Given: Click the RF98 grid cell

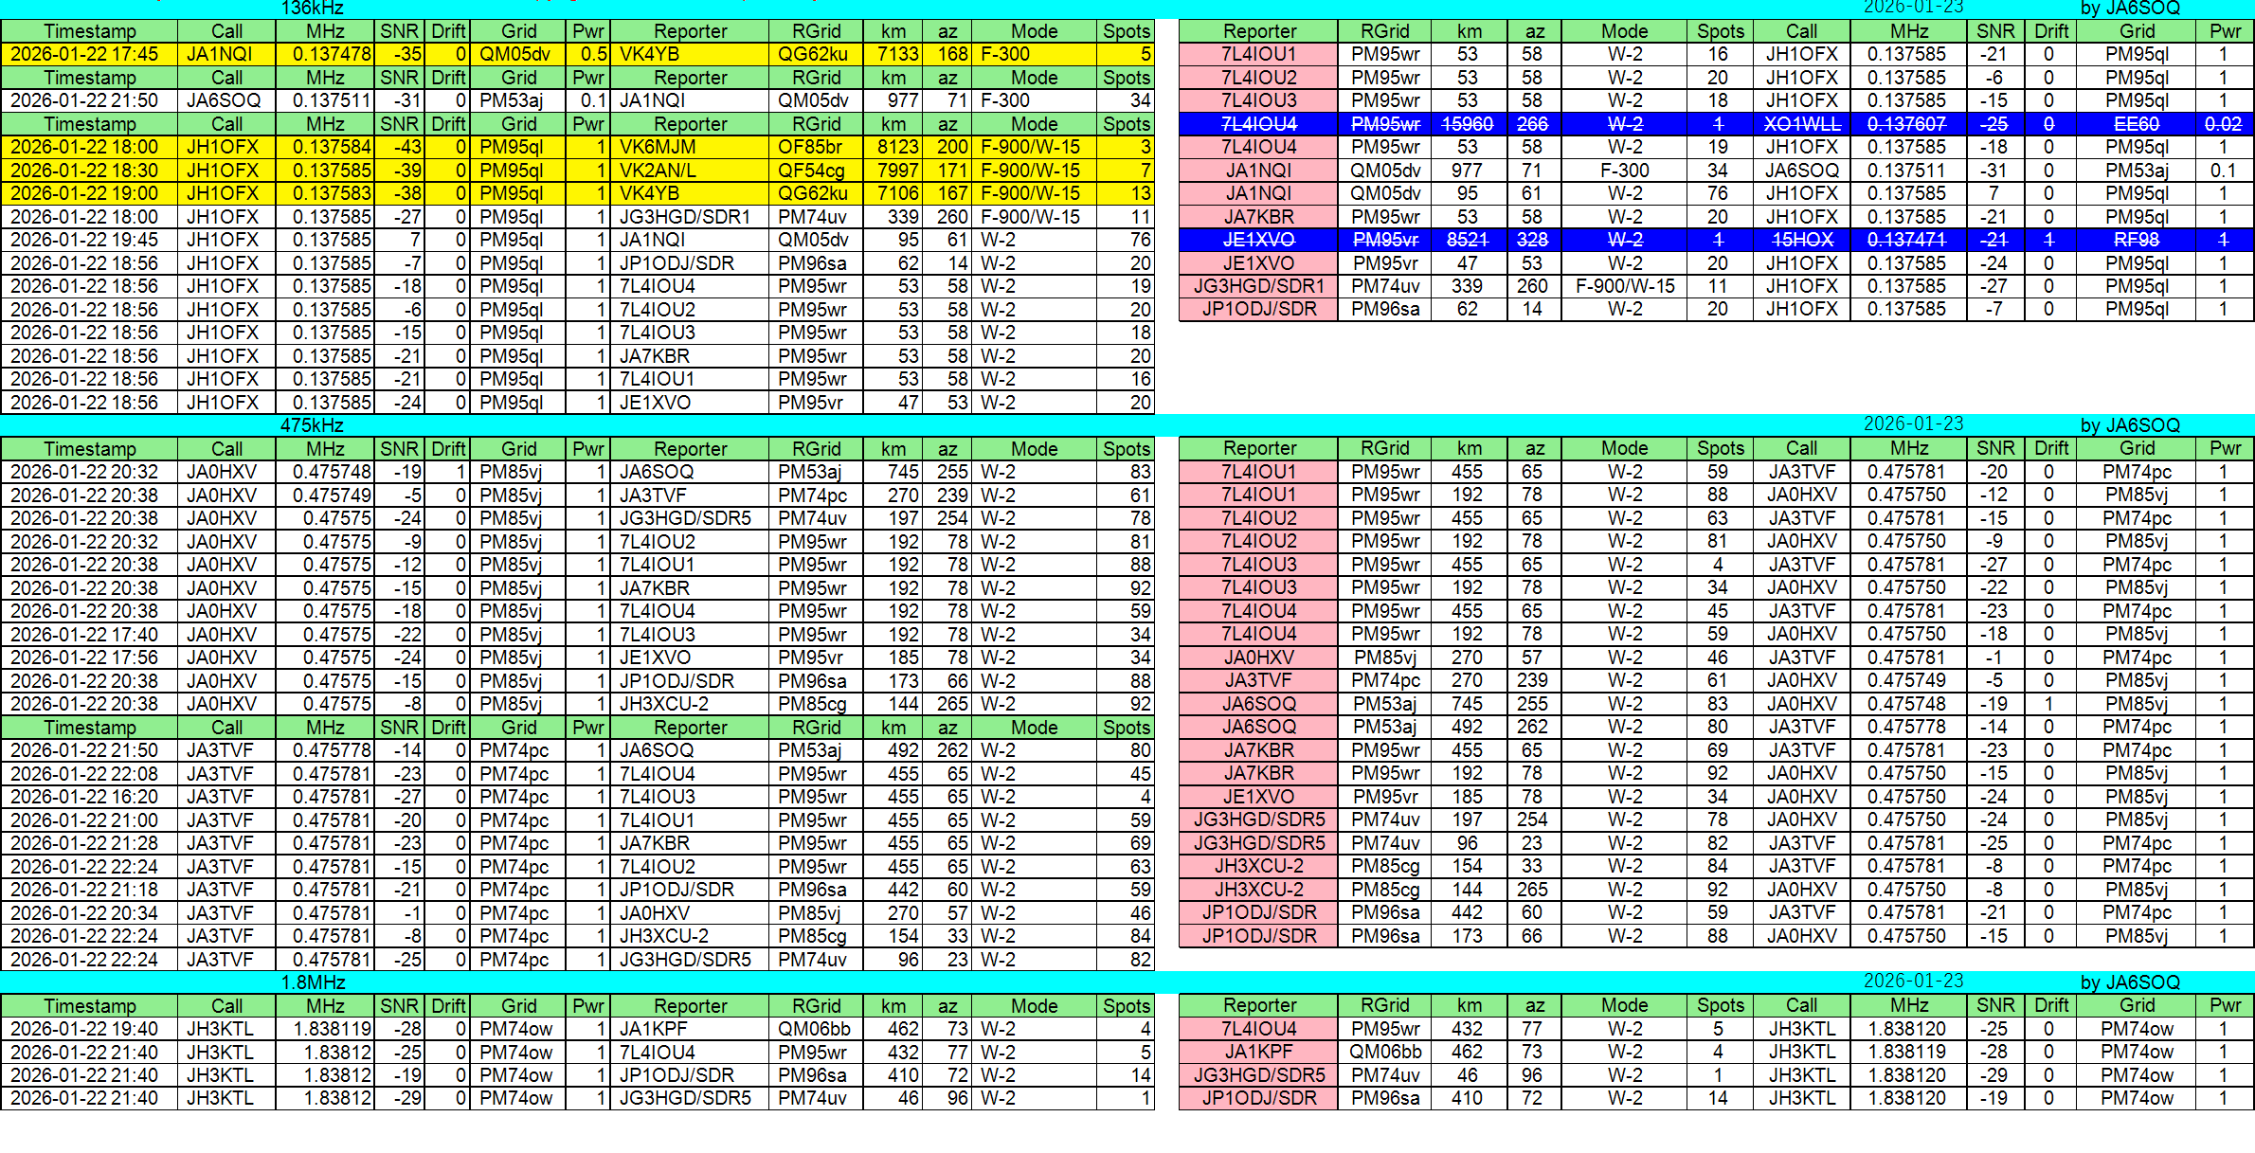Looking at the screenshot, I should tap(2137, 240).
